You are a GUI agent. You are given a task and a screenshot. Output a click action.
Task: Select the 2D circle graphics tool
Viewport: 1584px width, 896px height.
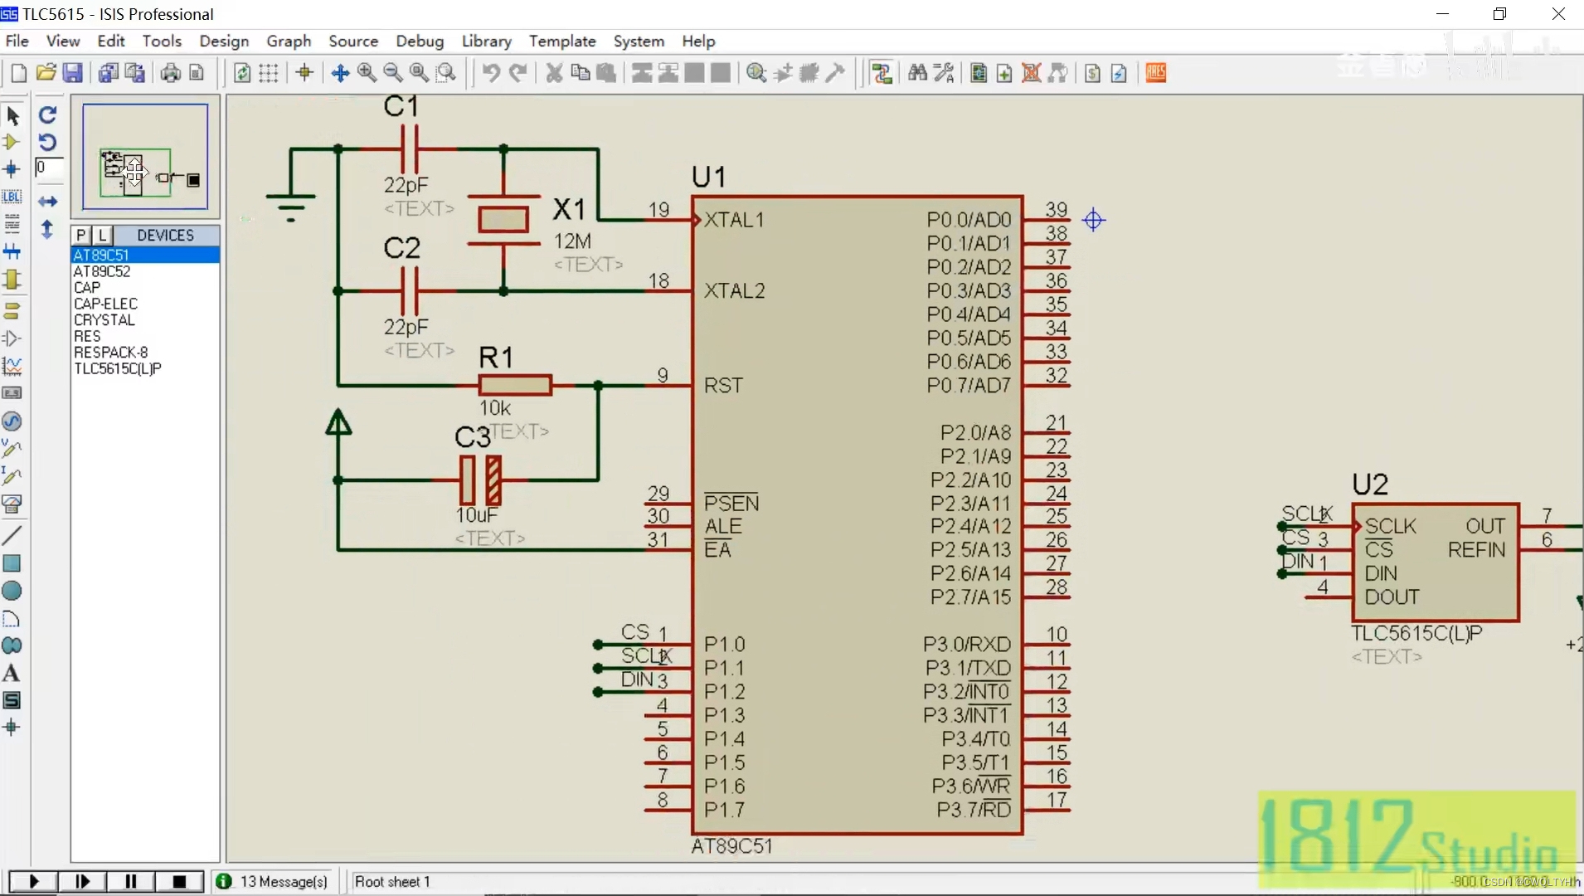(12, 591)
